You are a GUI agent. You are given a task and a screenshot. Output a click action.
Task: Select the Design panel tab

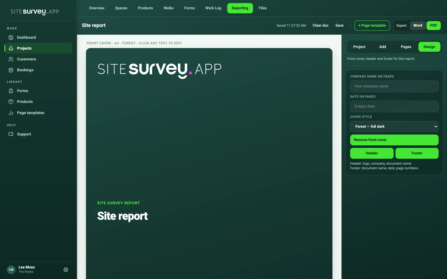coord(429,47)
